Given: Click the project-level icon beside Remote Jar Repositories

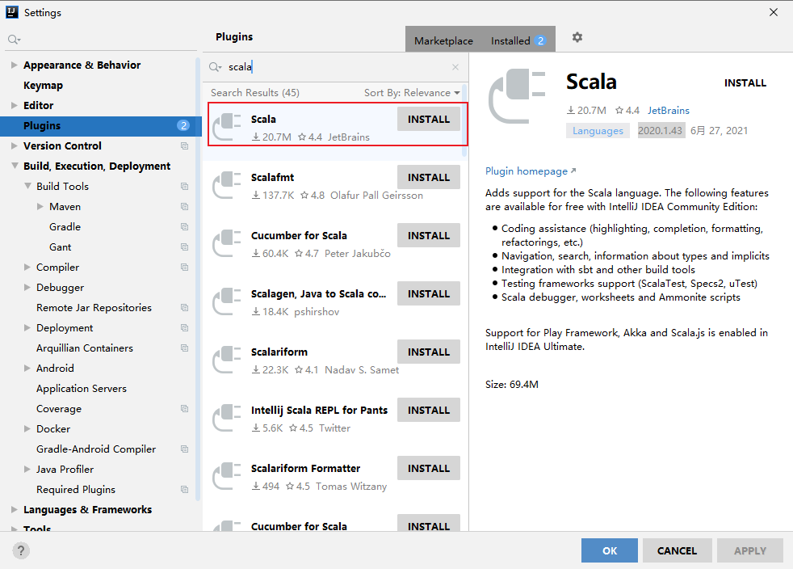Looking at the screenshot, I should pos(185,308).
